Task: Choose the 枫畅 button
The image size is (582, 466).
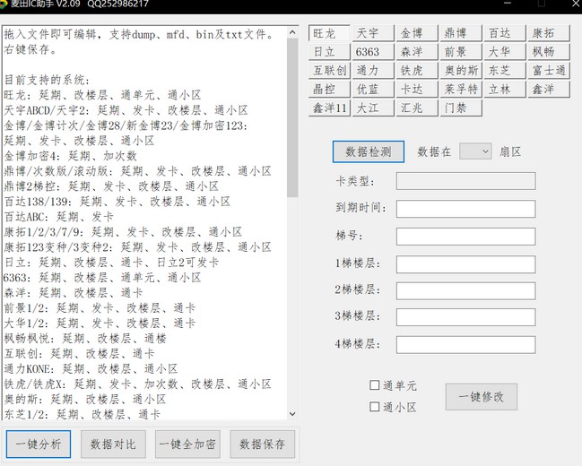Action: (x=549, y=52)
